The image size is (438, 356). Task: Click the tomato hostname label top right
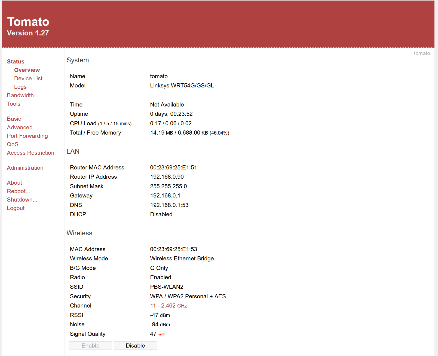coord(422,53)
